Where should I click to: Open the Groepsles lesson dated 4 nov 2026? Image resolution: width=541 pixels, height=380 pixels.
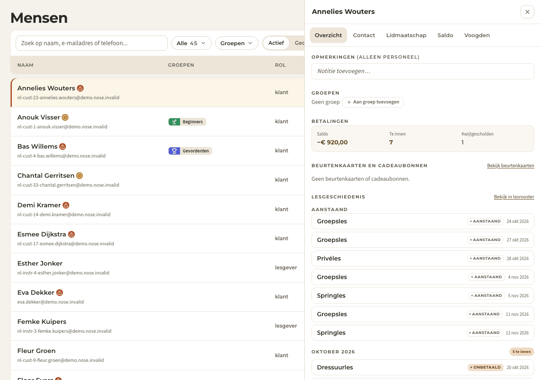(x=423, y=277)
